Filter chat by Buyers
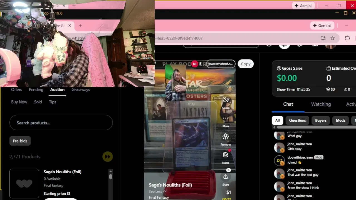Viewport: 356px width, 200px height. point(321,120)
